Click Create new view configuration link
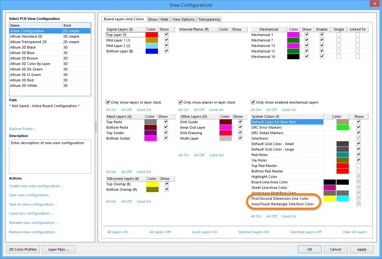The height and width of the screenshot is (259, 382). pyautogui.click(x=36, y=186)
